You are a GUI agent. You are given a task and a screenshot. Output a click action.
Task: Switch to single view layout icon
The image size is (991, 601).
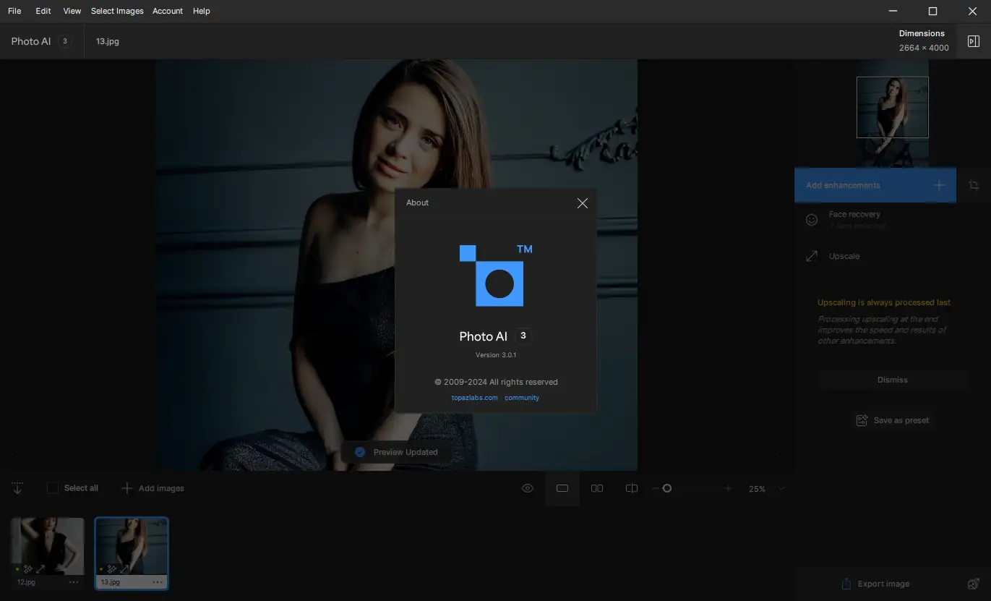562,489
